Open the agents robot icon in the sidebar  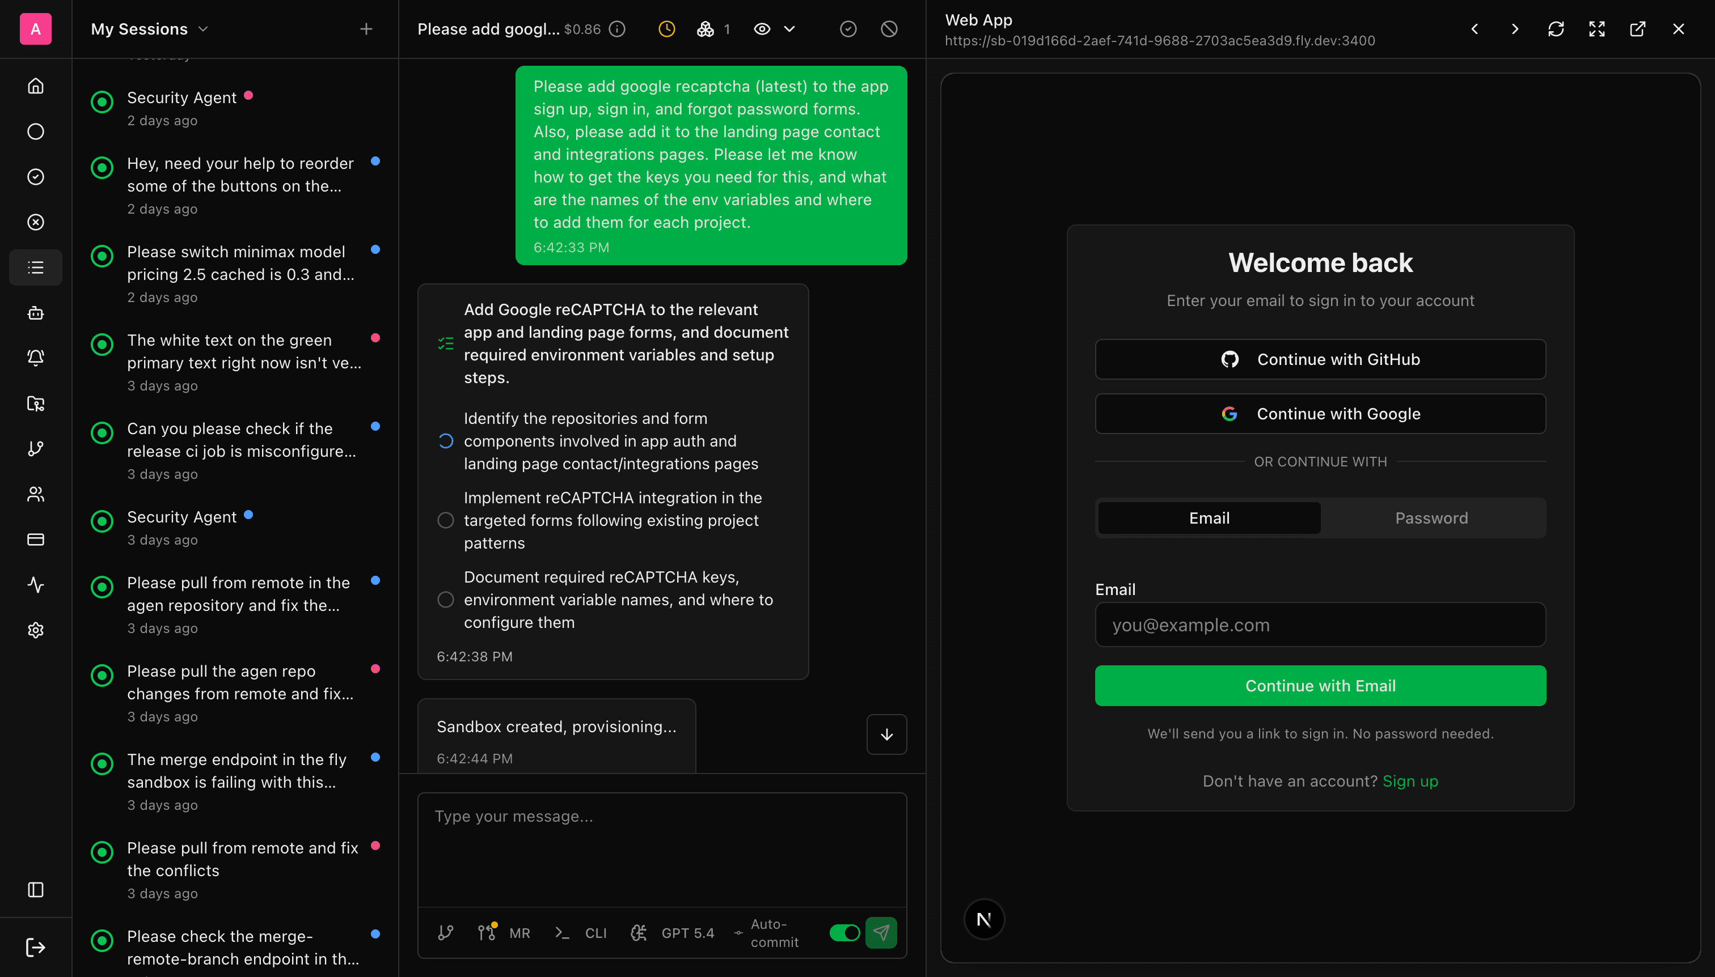[35, 313]
